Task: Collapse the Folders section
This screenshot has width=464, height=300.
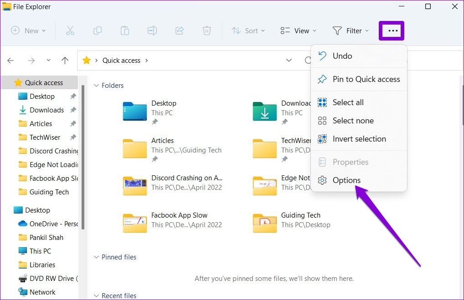Action: click(x=96, y=86)
